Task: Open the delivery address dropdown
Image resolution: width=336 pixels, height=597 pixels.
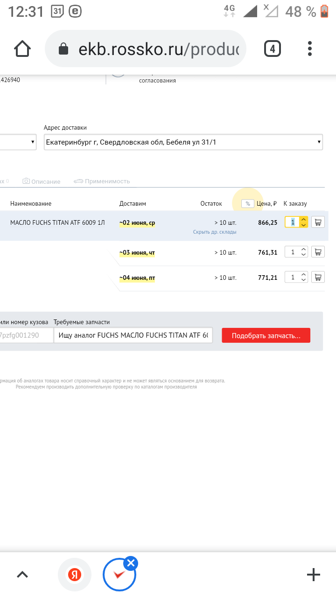Action: 183,142
